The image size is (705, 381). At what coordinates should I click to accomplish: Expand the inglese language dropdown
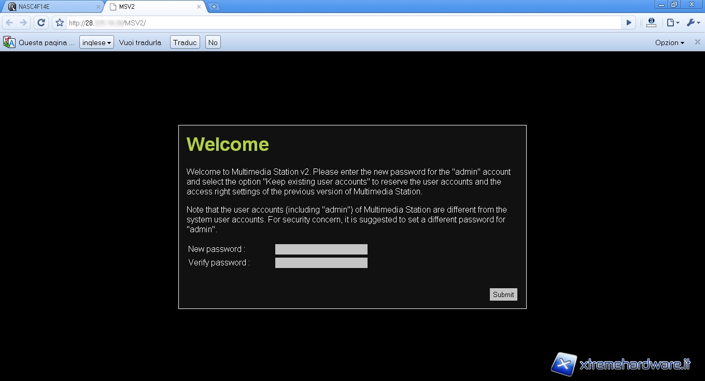point(96,43)
